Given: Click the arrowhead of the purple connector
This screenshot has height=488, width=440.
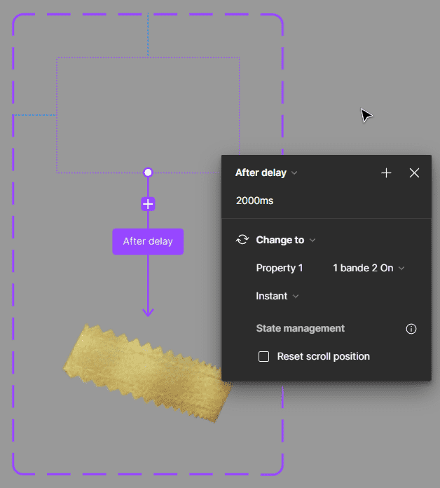Looking at the screenshot, I should [x=148, y=312].
